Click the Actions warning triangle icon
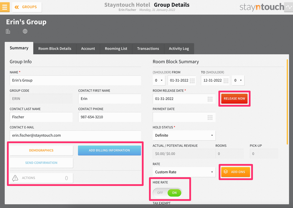 click(x=15, y=178)
